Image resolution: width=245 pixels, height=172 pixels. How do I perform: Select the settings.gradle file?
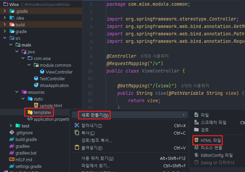[x=28, y=166]
